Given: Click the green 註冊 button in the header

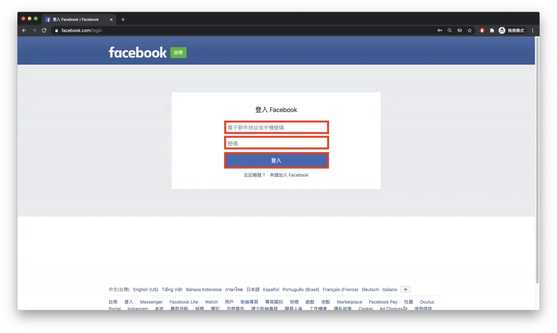Looking at the screenshot, I should pyautogui.click(x=178, y=53).
